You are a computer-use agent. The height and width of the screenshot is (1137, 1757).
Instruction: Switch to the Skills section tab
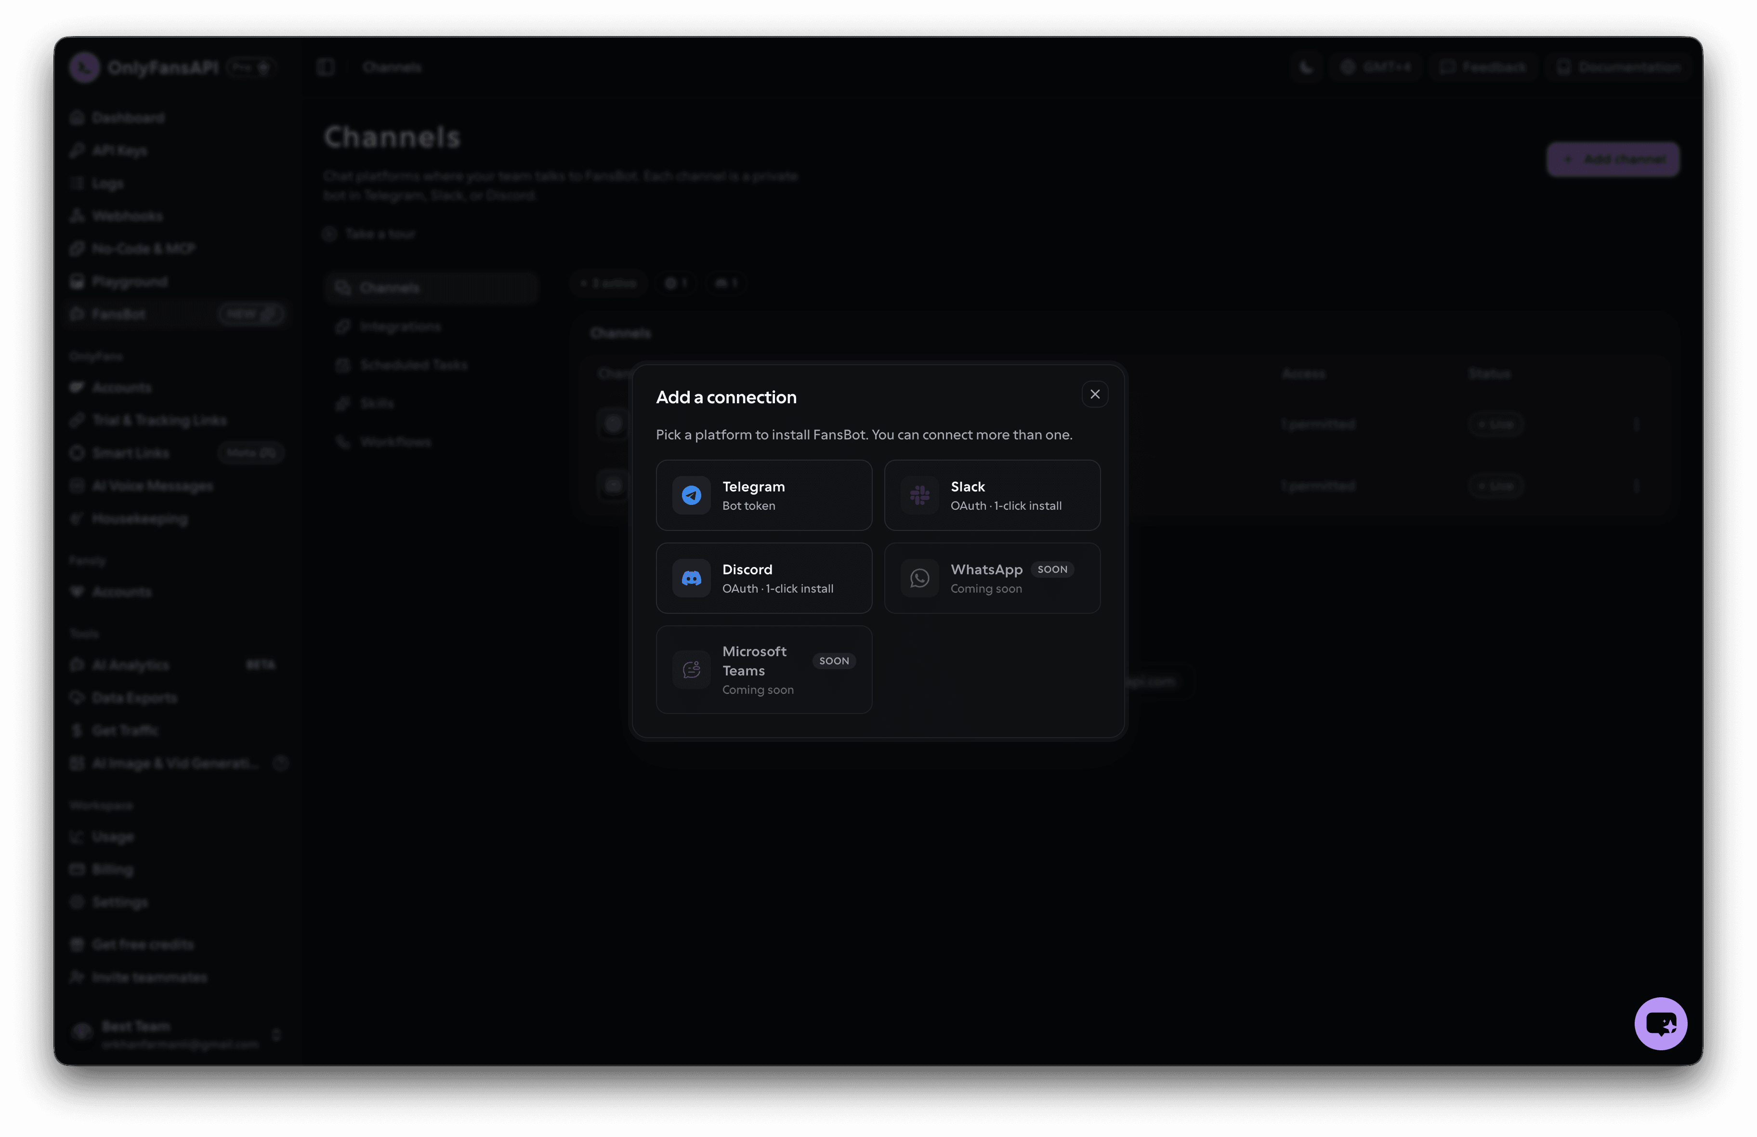(431, 403)
